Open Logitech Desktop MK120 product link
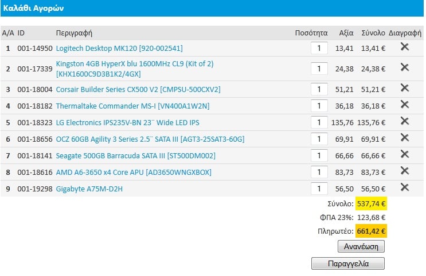426x276 pixels. pos(119,48)
